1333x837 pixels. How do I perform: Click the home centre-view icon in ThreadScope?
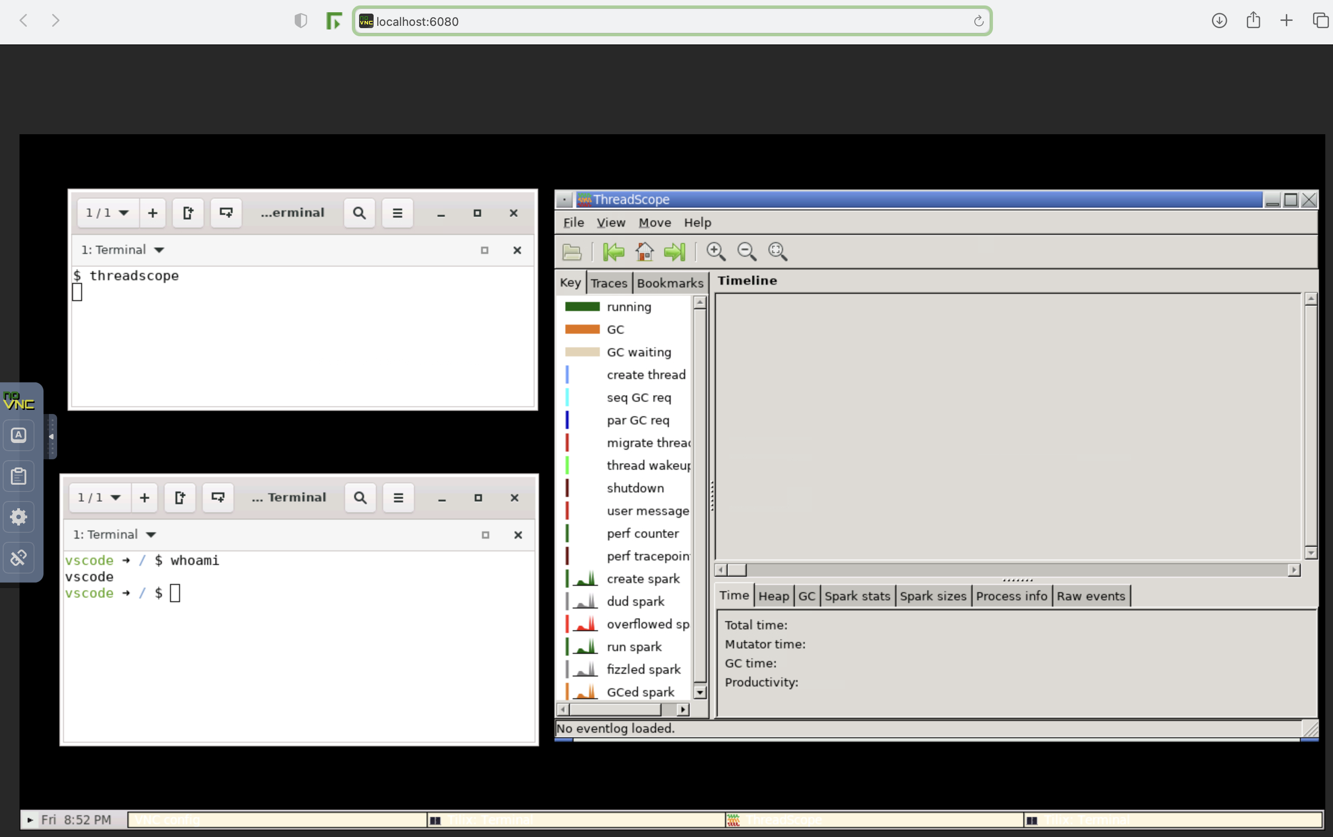pyautogui.click(x=644, y=252)
